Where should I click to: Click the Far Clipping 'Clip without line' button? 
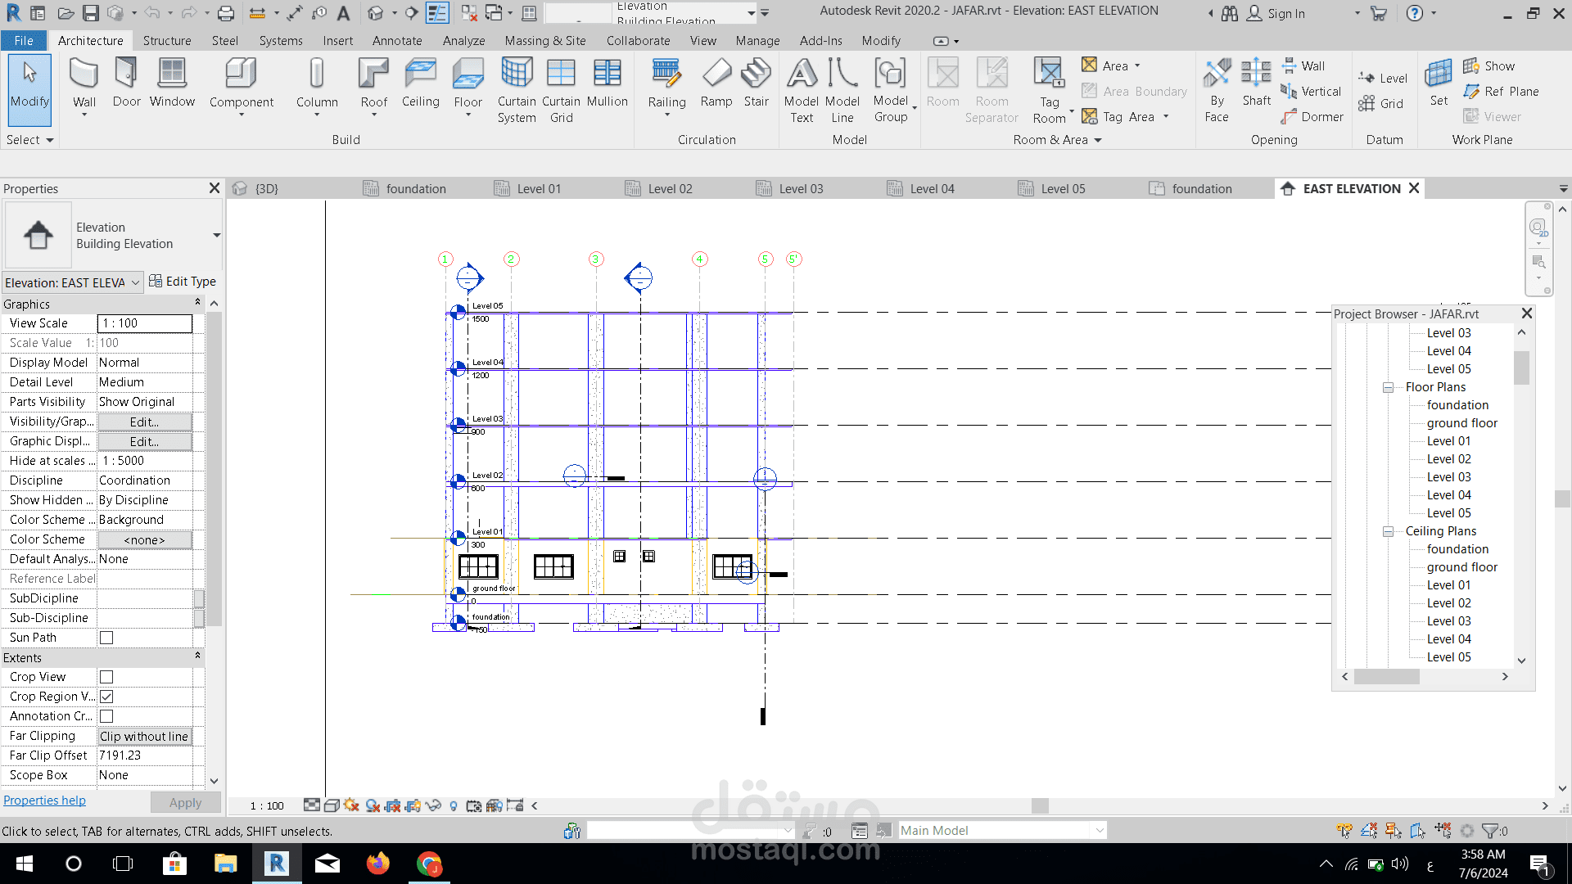pyautogui.click(x=145, y=737)
